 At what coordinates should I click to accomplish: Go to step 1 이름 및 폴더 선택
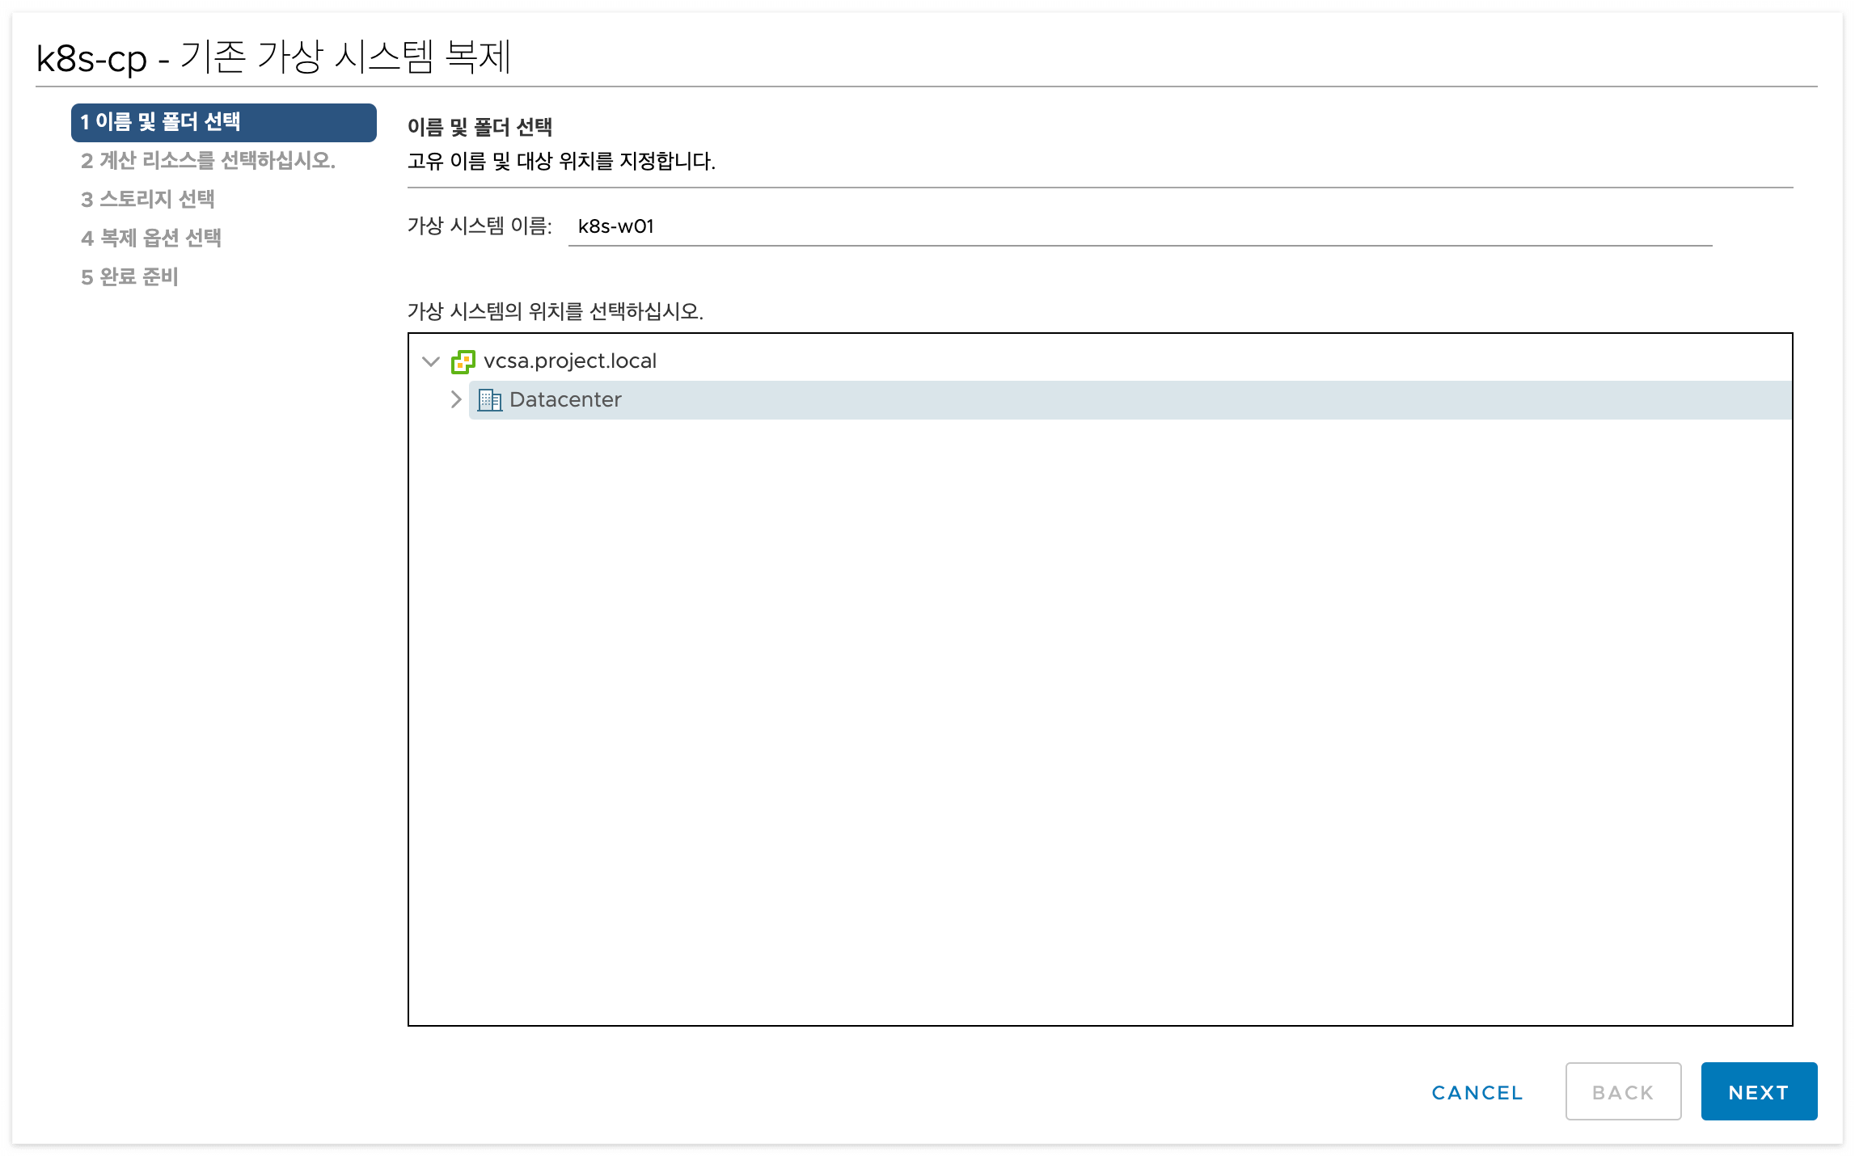point(223,122)
